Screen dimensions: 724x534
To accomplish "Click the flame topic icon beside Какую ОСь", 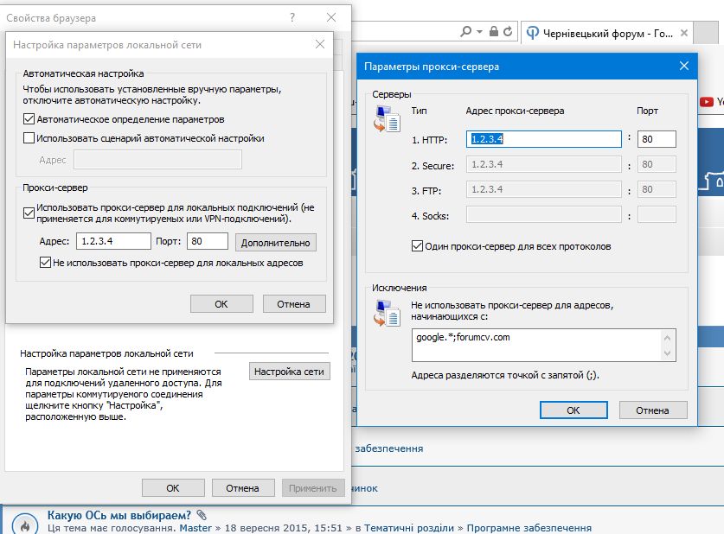I will coord(25,523).
